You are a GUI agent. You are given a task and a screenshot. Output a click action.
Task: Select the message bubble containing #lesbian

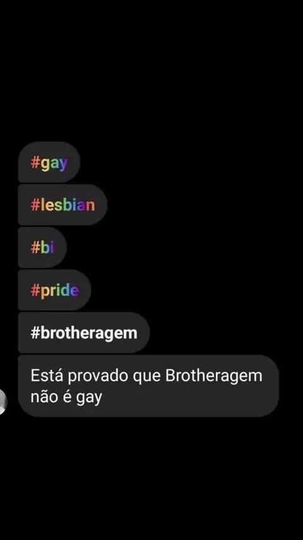[x=62, y=205]
